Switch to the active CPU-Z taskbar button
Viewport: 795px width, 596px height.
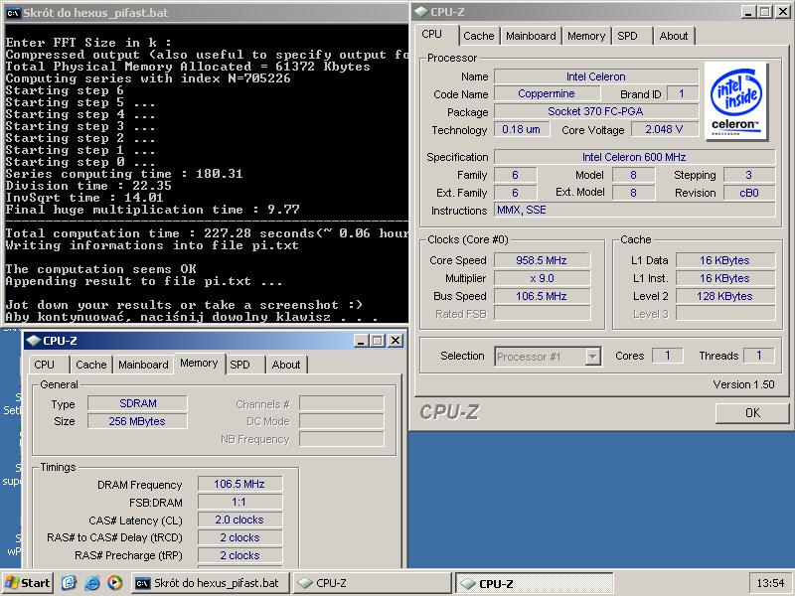coord(534,583)
